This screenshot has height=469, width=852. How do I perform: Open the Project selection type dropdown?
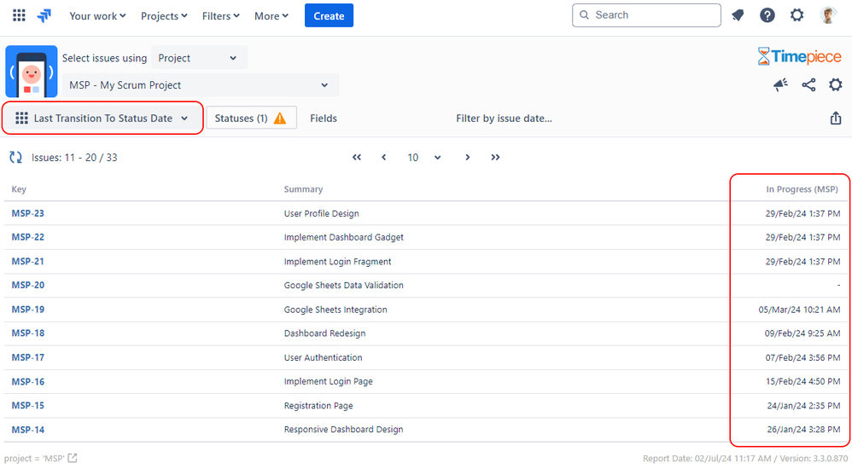pos(199,58)
